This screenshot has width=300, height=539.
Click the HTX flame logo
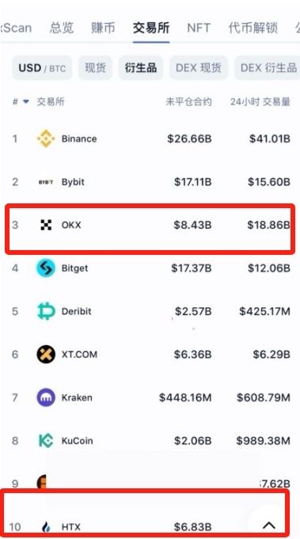46,526
